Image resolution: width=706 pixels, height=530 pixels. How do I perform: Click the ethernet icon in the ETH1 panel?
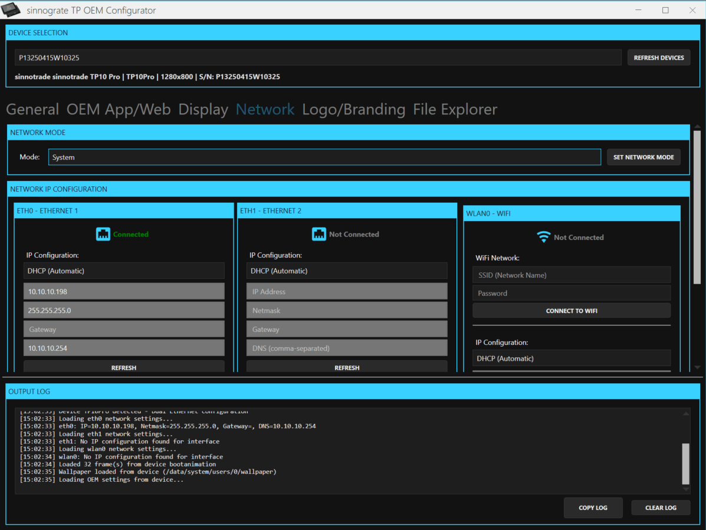coord(319,234)
